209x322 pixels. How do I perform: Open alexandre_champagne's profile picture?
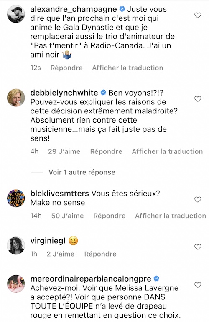16,14
